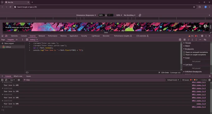Open the Security panel tab
This screenshot has width=212, height=114.
[84, 36]
